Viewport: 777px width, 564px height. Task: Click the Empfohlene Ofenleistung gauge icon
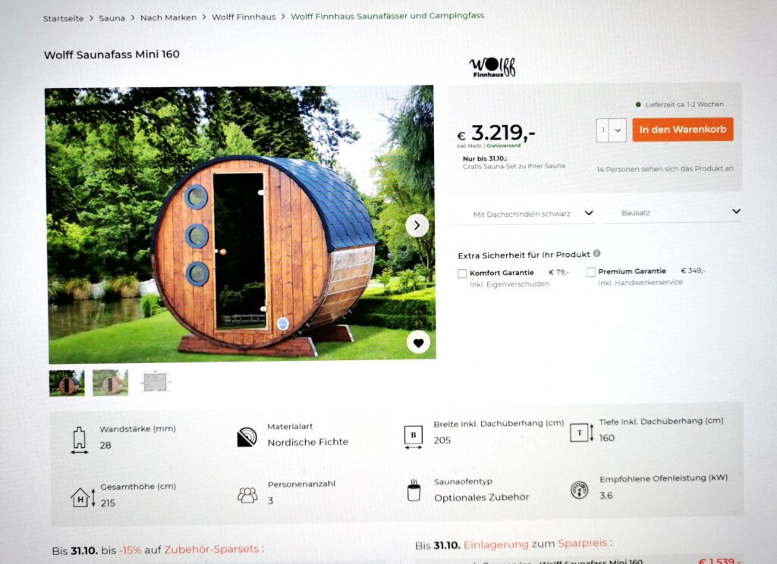point(579,490)
